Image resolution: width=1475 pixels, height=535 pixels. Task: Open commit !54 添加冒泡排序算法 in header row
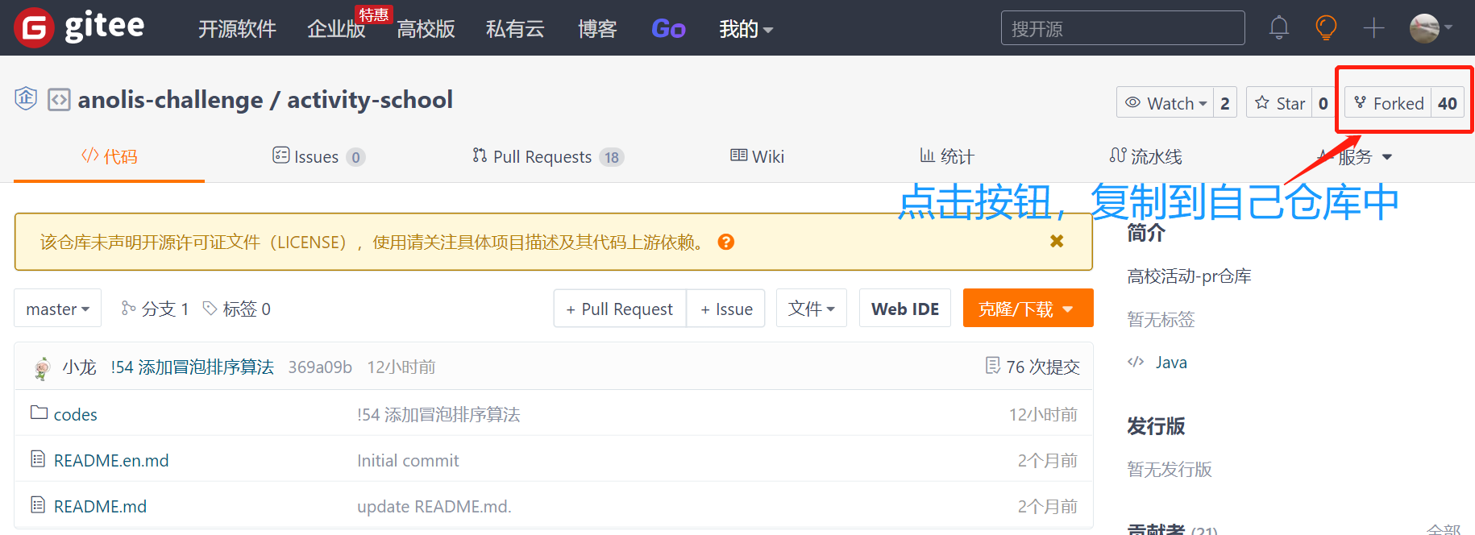click(x=193, y=367)
